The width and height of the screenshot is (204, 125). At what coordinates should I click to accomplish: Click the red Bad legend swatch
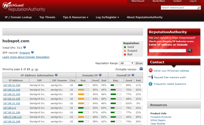[125, 55]
